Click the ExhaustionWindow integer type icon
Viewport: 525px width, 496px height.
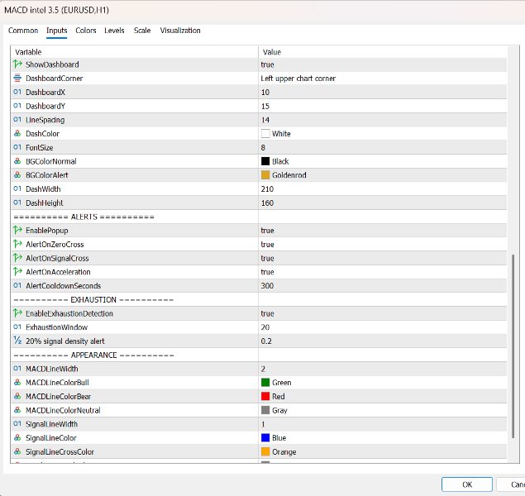click(17, 327)
